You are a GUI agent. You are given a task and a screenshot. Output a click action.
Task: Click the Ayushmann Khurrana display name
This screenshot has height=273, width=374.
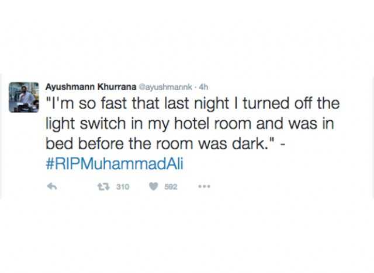[91, 87]
